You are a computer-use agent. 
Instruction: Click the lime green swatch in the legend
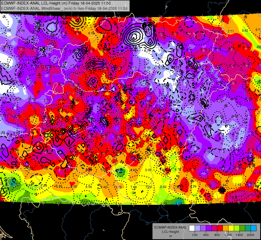coord(237,228)
